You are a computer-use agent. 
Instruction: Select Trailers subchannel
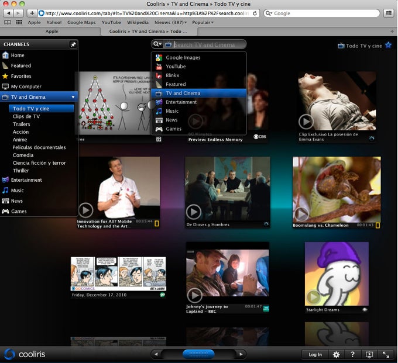pyautogui.click(x=21, y=124)
